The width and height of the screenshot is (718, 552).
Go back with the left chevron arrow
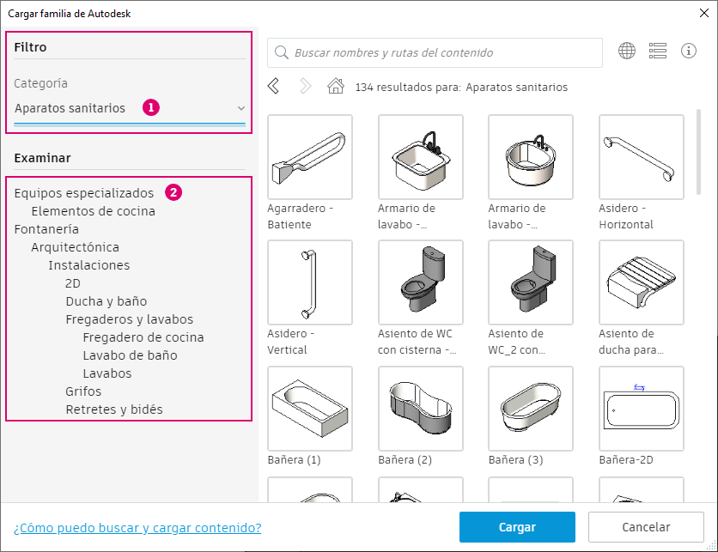click(273, 86)
